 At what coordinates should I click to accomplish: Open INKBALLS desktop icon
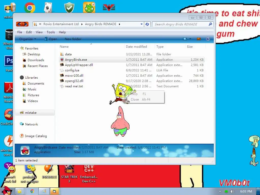[49, 172]
